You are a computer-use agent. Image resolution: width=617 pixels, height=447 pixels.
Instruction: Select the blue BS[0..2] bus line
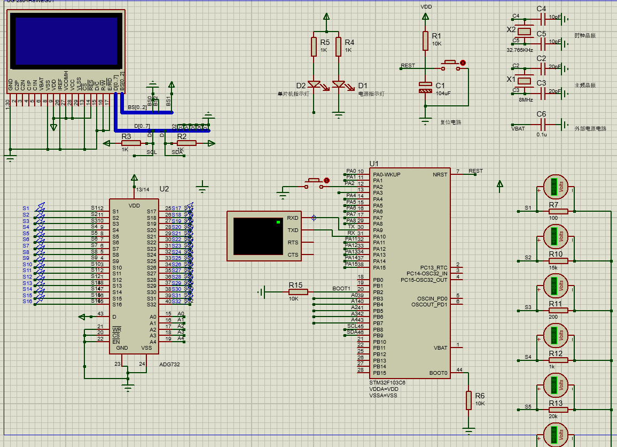147,113
